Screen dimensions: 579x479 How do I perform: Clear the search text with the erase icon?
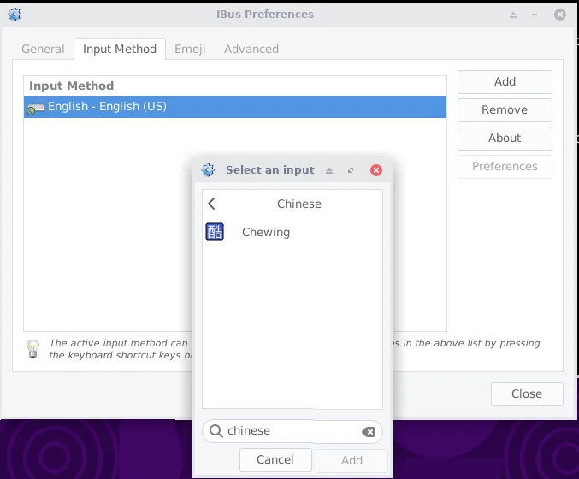[x=369, y=432]
